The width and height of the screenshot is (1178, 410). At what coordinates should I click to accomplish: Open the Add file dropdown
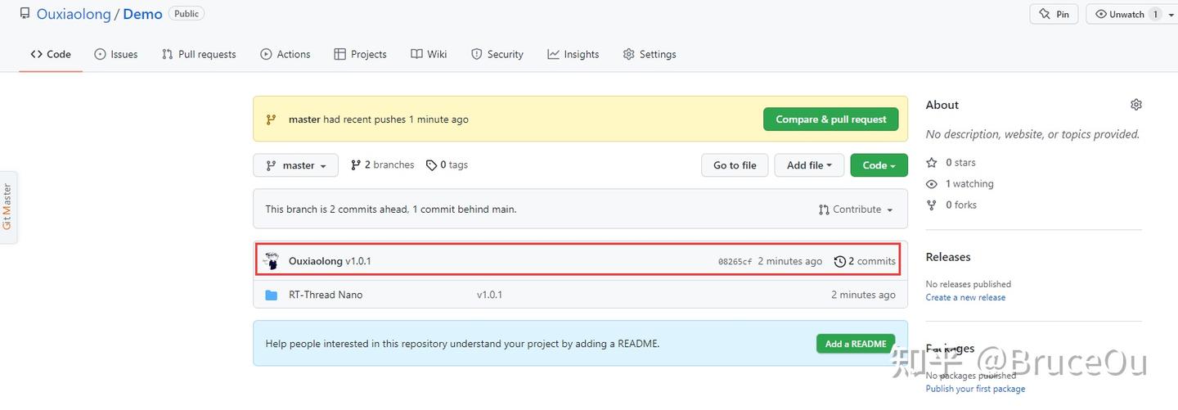click(x=809, y=165)
